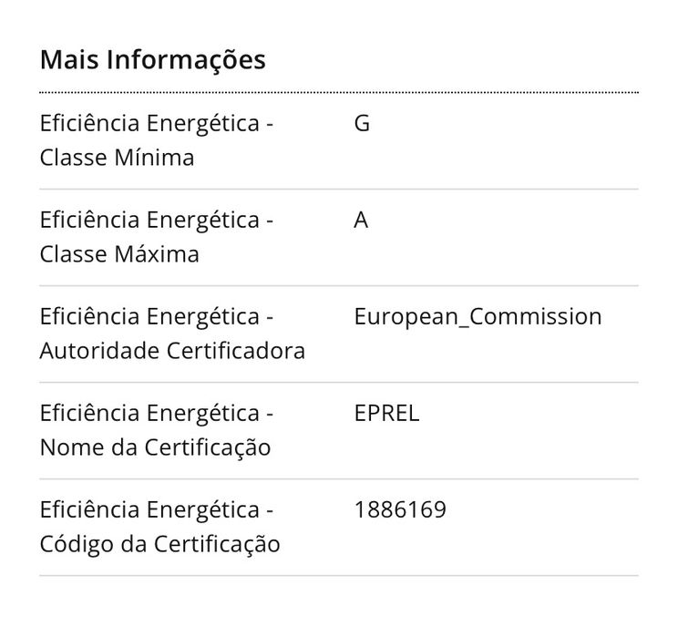Click the divider line below Classe Mínima row
The height and width of the screenshot is (637, 678).
(339, 190)
